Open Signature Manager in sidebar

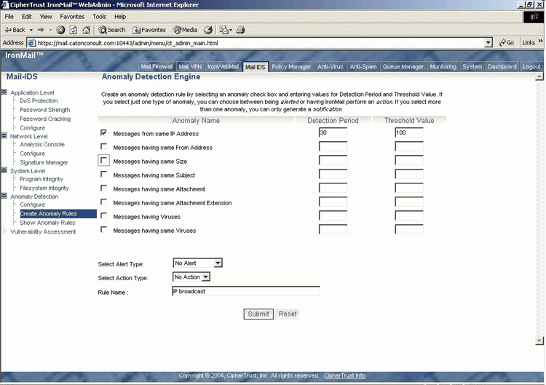44,162
